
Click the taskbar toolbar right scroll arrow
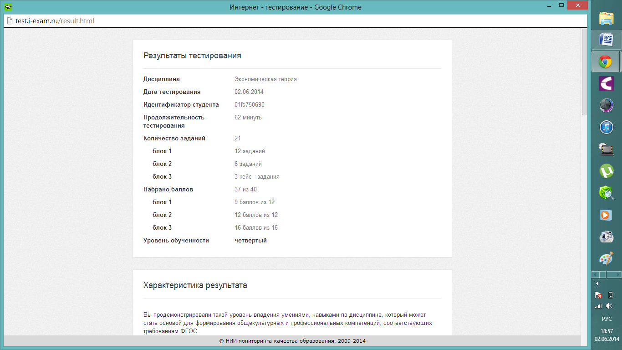coord(618,274)
